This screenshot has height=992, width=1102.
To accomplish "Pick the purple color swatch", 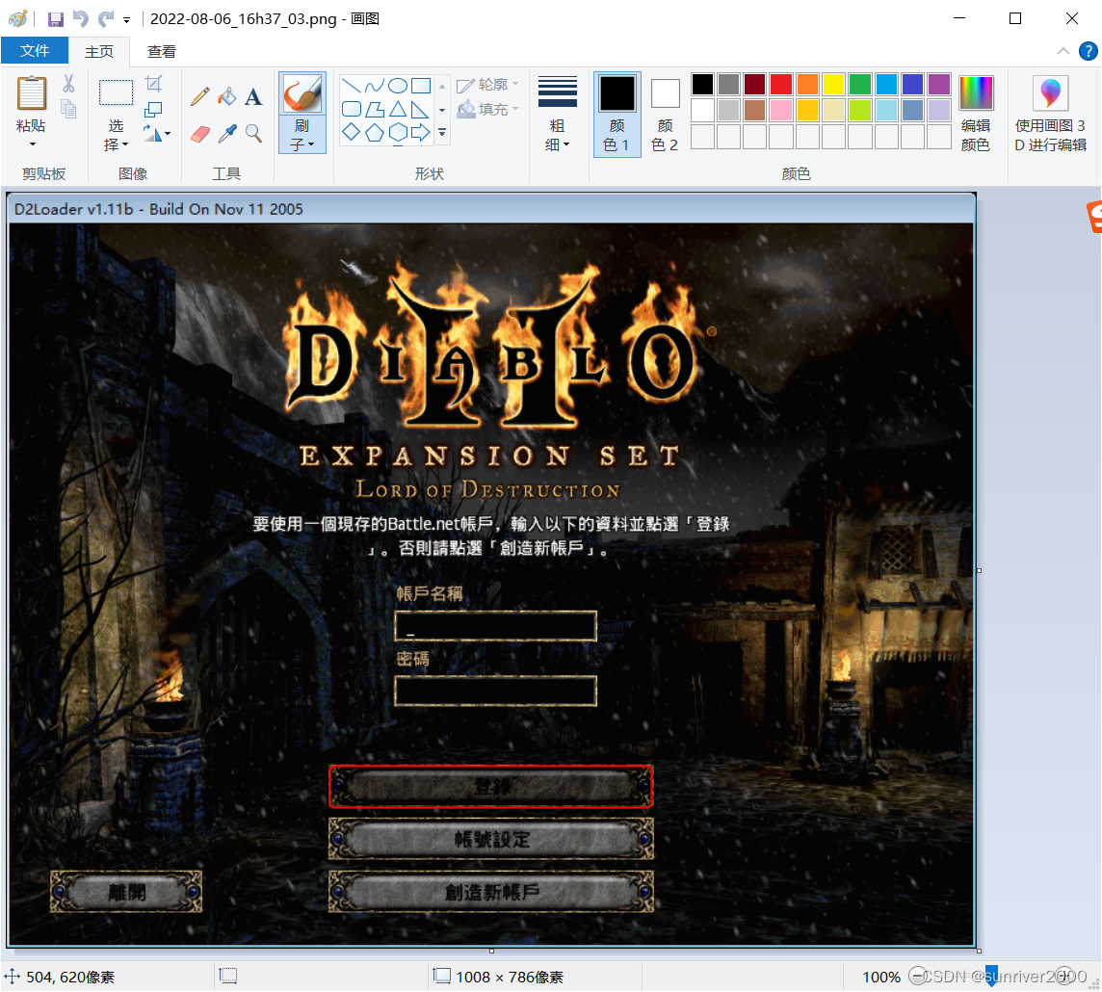I will pos(939,85).
